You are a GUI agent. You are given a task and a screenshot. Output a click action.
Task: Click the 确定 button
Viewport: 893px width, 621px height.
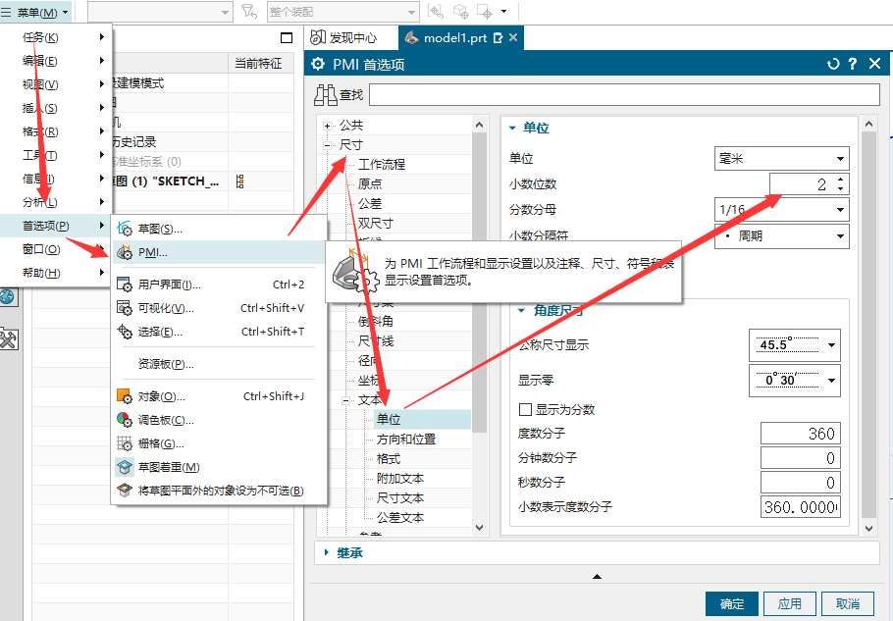click(x=731, y=603)
